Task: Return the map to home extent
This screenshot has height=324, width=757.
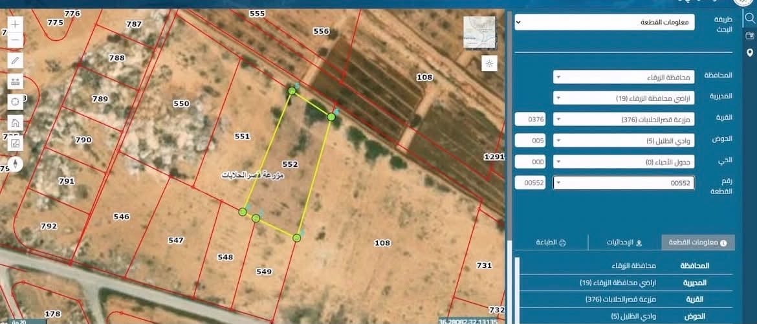Action: coord(16,123)
